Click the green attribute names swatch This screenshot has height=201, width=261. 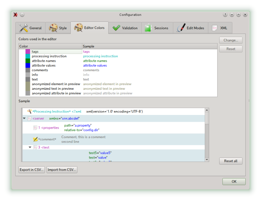coord(28,61)
